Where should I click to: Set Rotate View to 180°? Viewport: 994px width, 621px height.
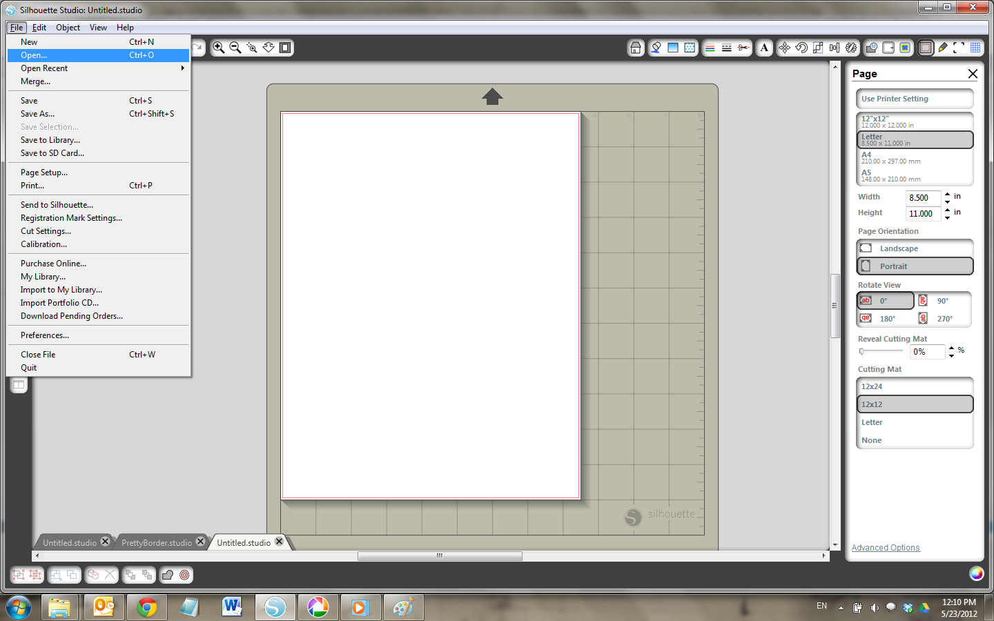(x=886, y=318)
